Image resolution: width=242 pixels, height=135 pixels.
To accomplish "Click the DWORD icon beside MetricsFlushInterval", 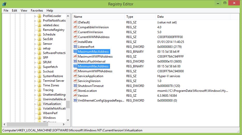I will coord(75,61).
